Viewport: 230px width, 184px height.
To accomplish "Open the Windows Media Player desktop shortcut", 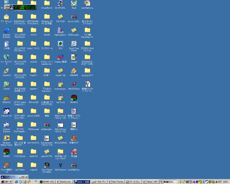I will click(x=6, y=138).
